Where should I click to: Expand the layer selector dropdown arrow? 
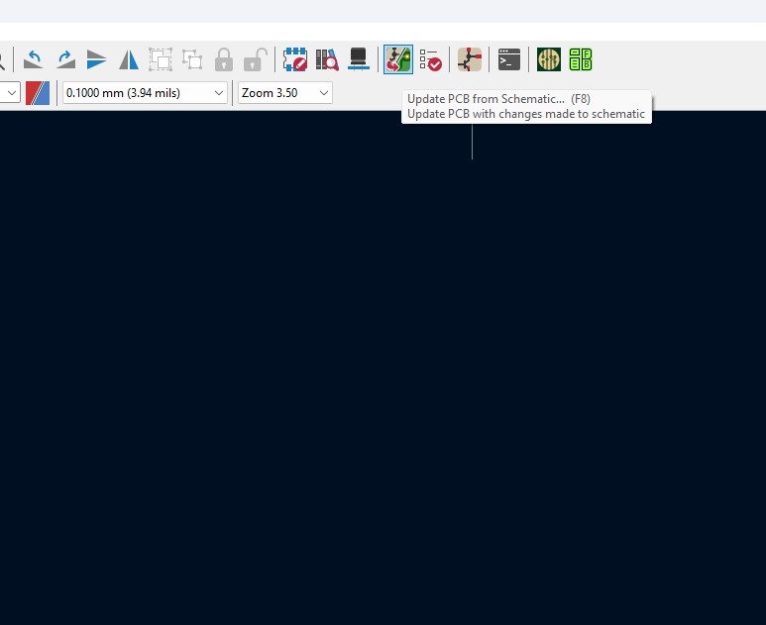click(x=12, y=93)
